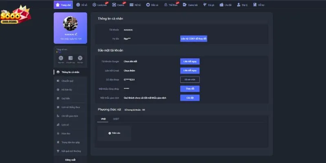Viewport: 326px width, 163px height.
Task: Click Liên kết ngay for Email link
Action: point(190,70)
